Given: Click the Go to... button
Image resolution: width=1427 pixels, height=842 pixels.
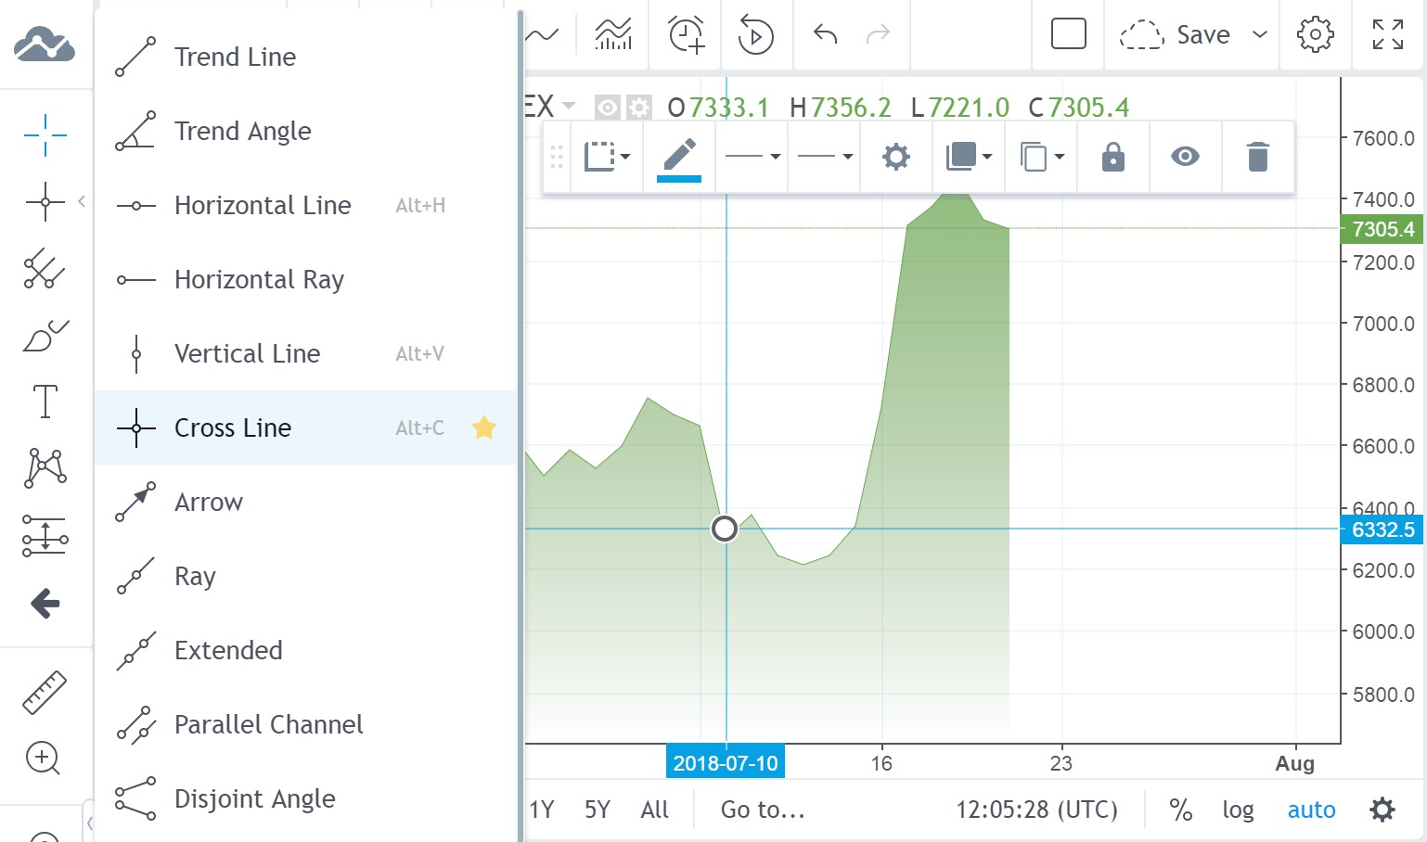Looking at the screenshot, I should [x=761, y=810].
